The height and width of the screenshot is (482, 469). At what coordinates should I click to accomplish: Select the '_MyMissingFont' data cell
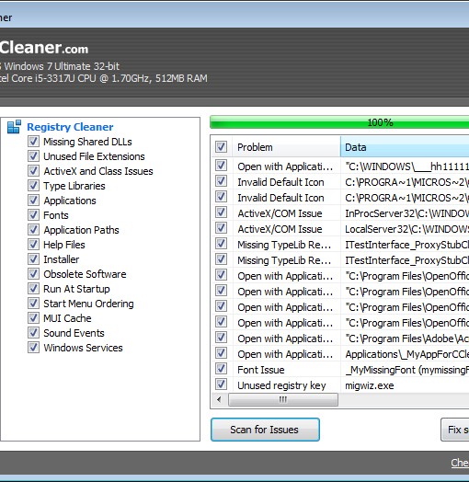(405, 370)
